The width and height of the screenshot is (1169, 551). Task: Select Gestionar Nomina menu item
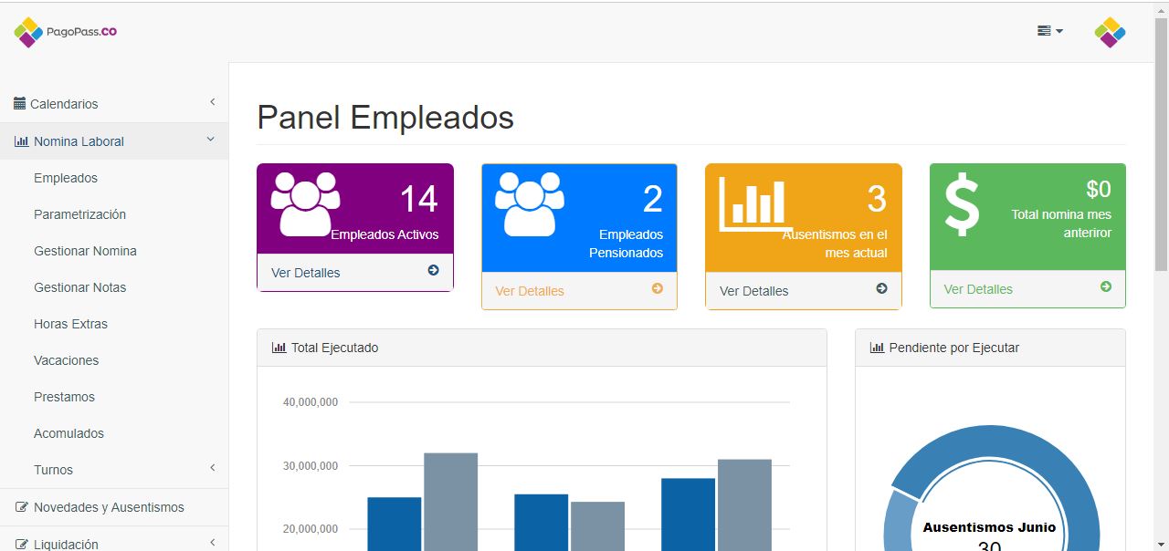(x=85, y=251)
